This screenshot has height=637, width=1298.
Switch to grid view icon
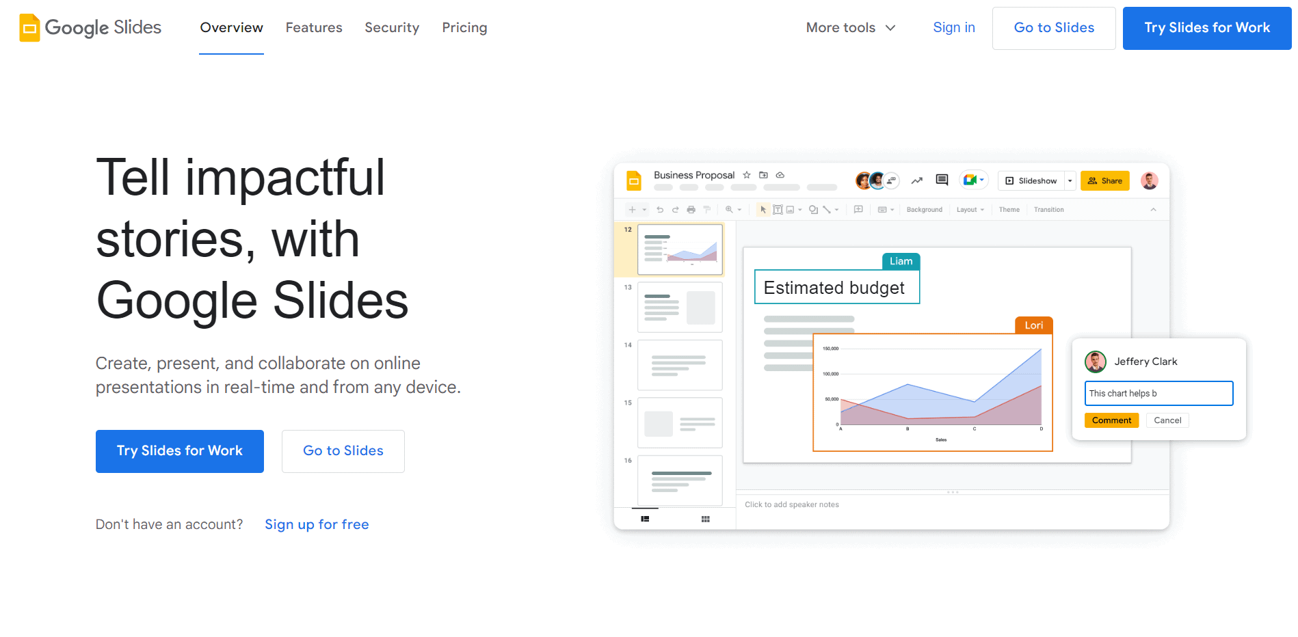(705, 519)
